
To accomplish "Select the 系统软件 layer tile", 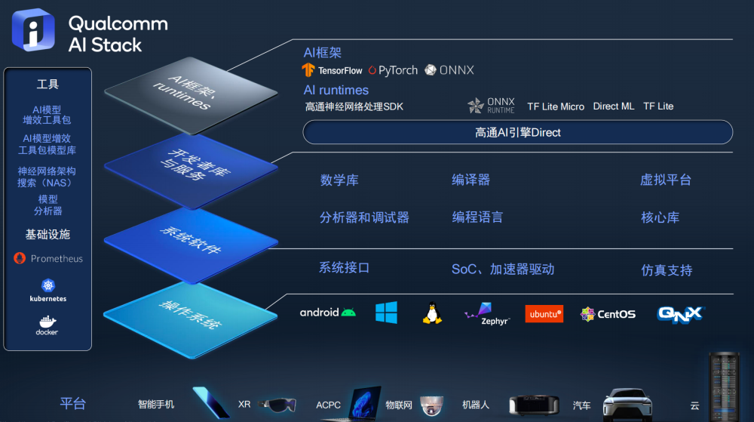I will [191, 245].
